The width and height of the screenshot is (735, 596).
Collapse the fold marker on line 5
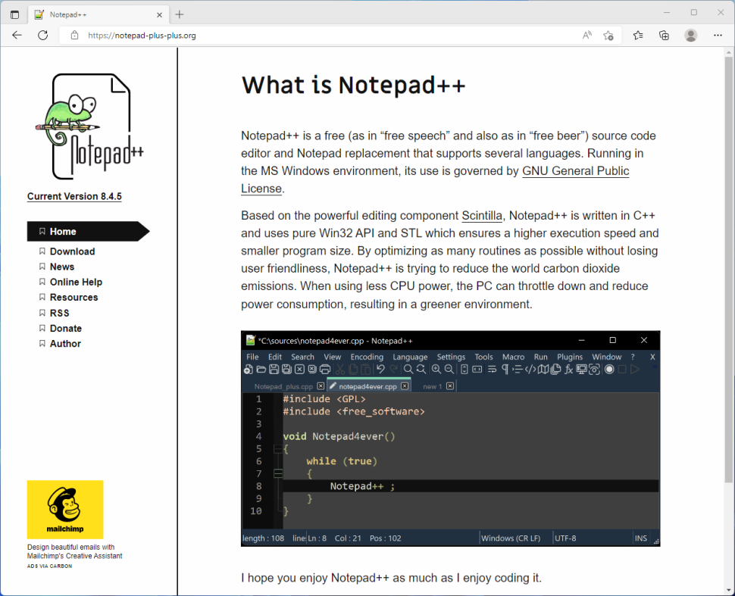click(x=277, y=449)
